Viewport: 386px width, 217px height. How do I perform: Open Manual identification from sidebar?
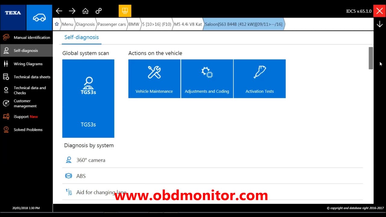point(26,37)
